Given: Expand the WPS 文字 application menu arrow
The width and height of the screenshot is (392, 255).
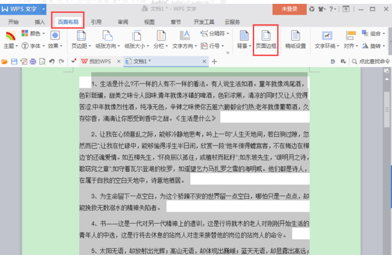Looking at the screenshot, I should point(43,9).
